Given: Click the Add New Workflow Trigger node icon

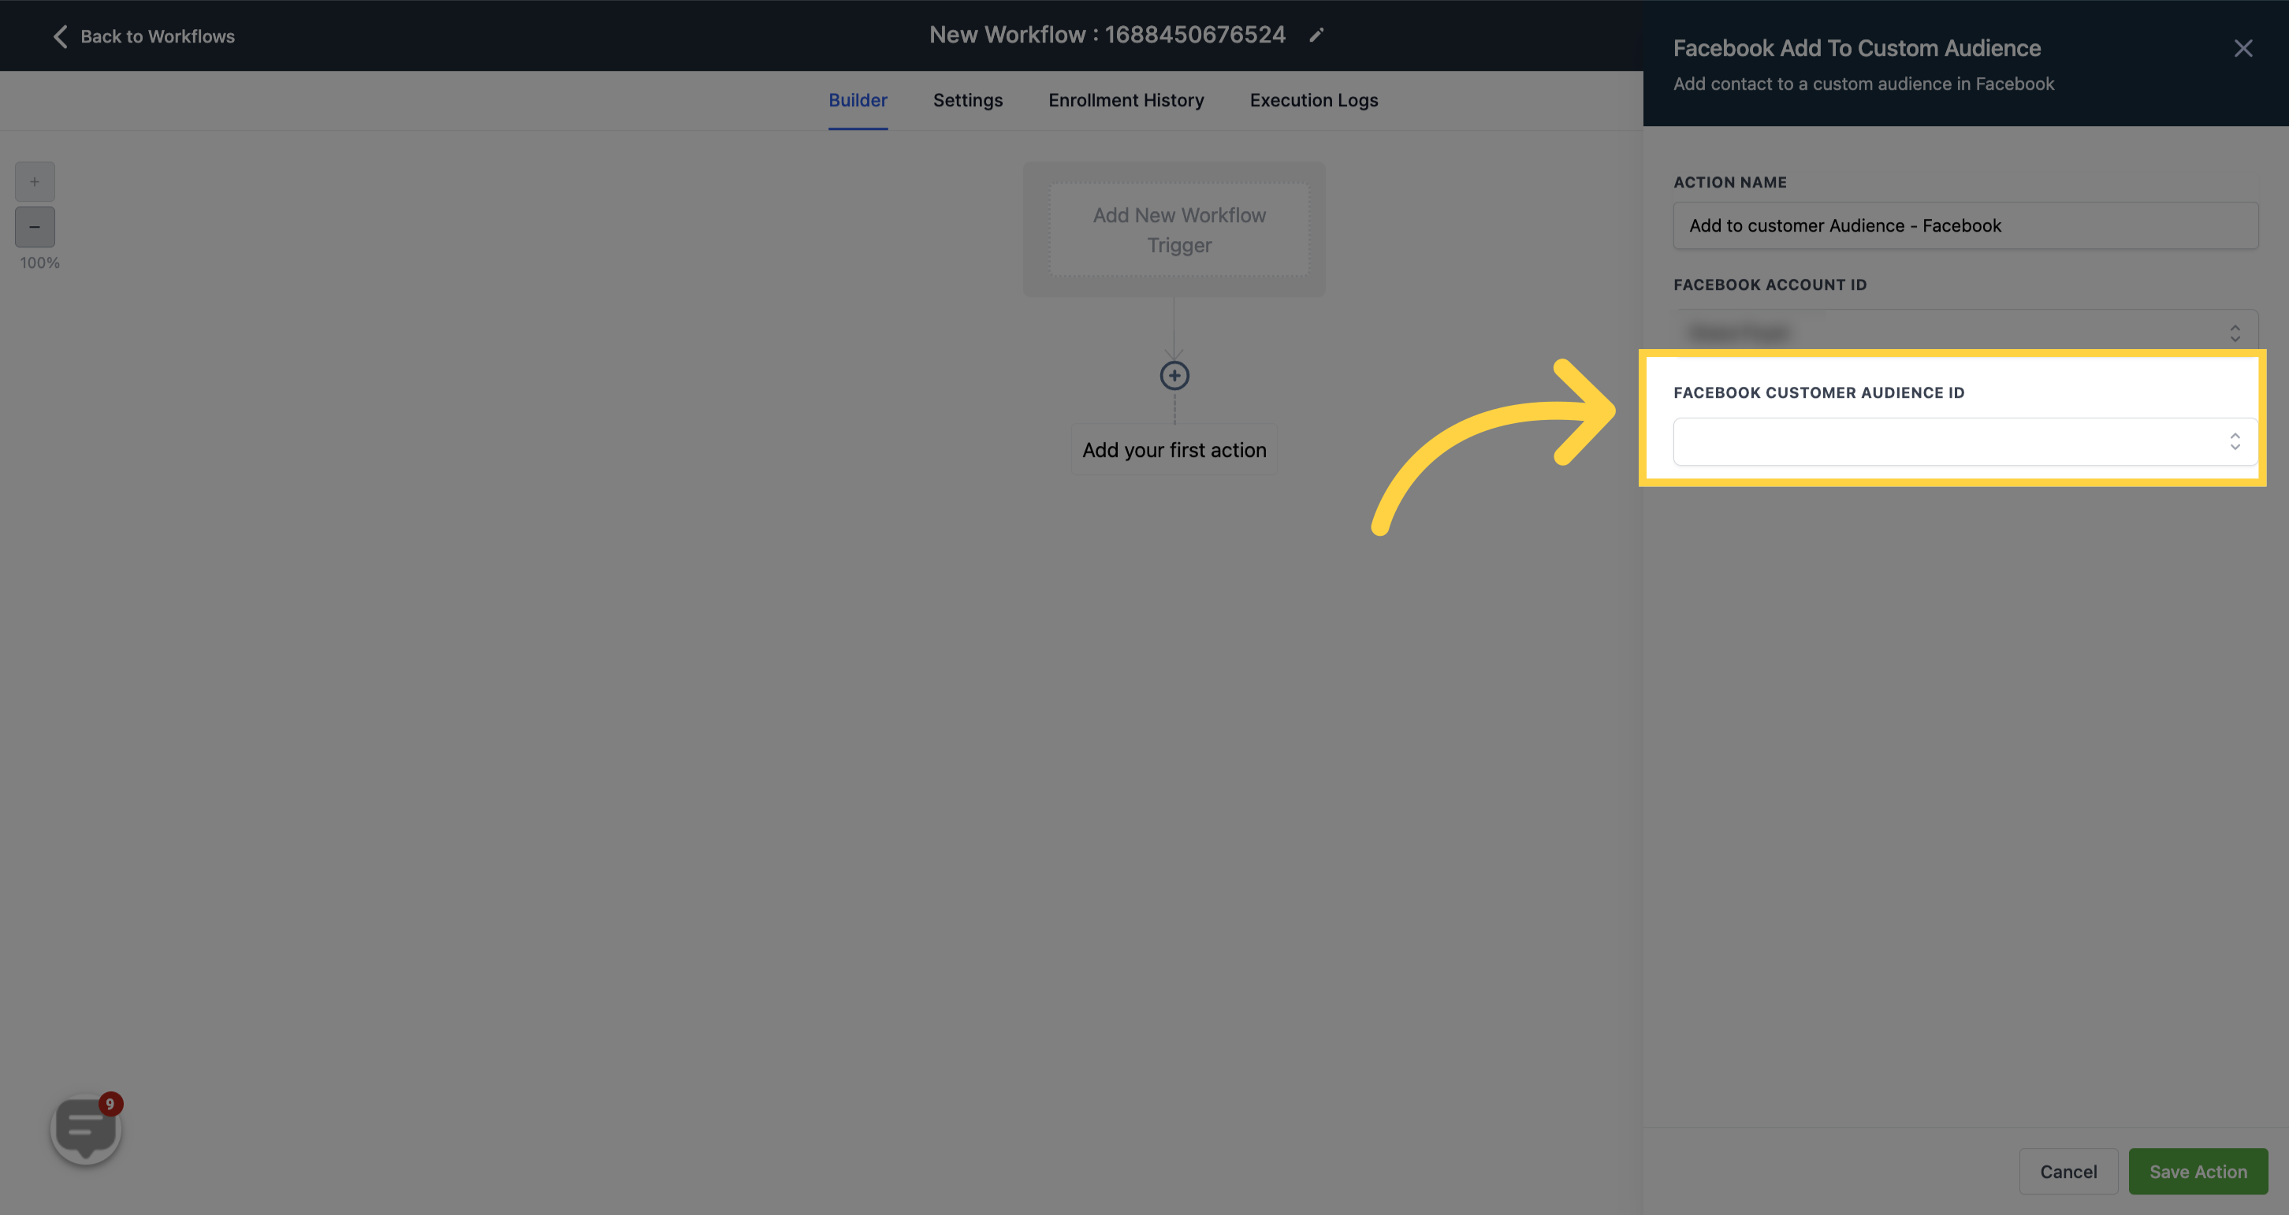Looking at the screenshot, I should (x=1178, y=227).
